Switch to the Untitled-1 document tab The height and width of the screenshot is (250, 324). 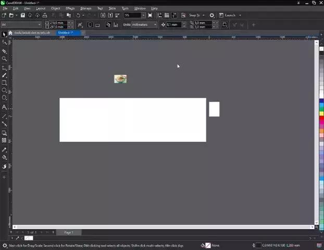(66, 33)
